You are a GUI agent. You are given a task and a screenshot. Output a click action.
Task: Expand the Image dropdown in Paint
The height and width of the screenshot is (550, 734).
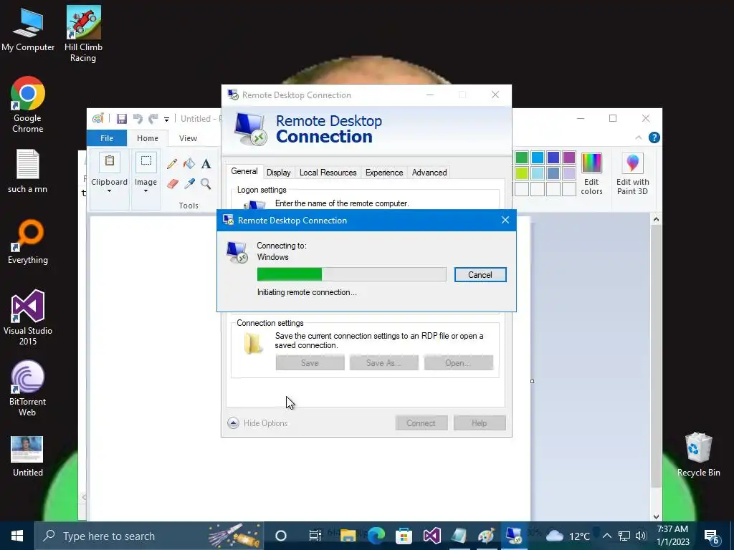(x=146, y=190)
